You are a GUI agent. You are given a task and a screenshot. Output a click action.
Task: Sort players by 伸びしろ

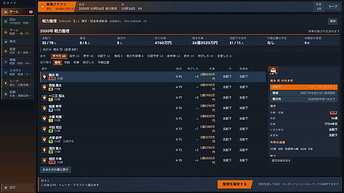[88, 63]
